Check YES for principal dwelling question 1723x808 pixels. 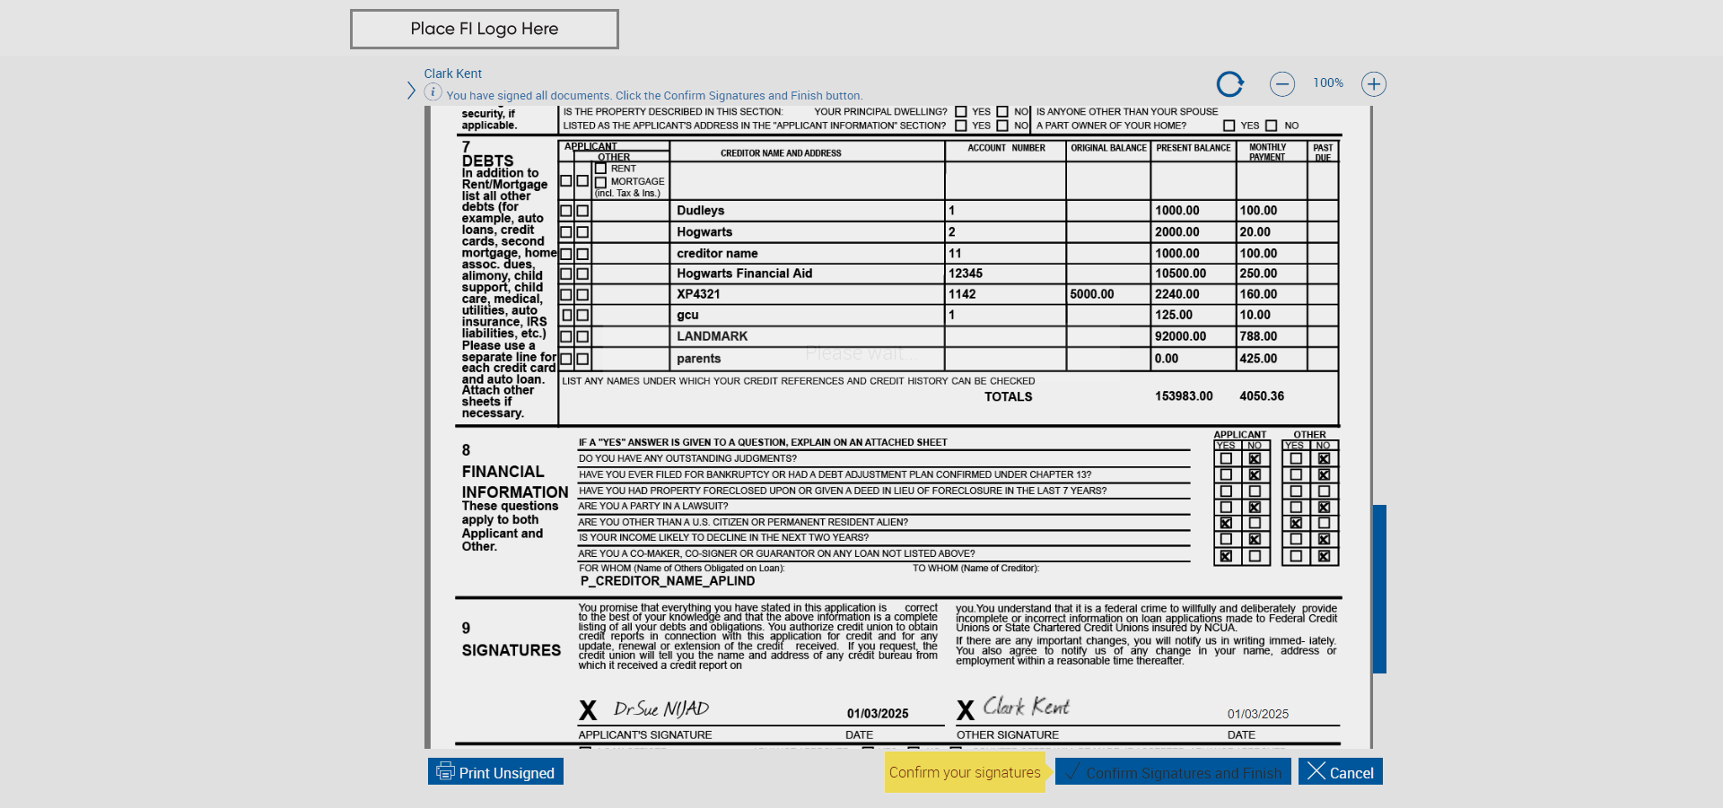pos(961,112)
